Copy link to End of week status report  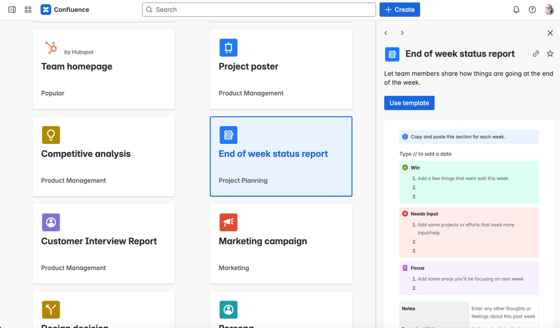point(536,54)
